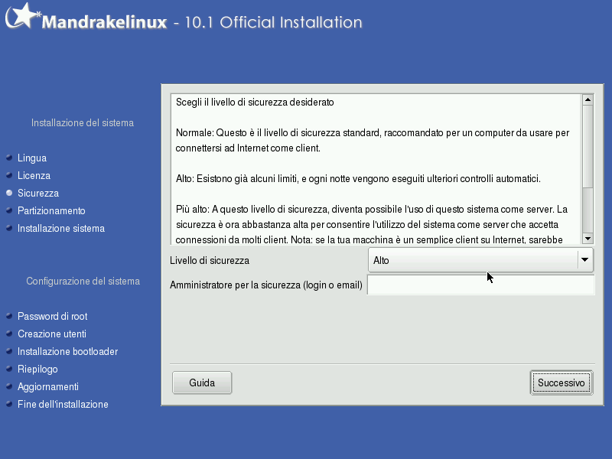This screenshot has width=612, height=459.
Task: Click the Aggiornamenti step label
Action: [48, 387]
